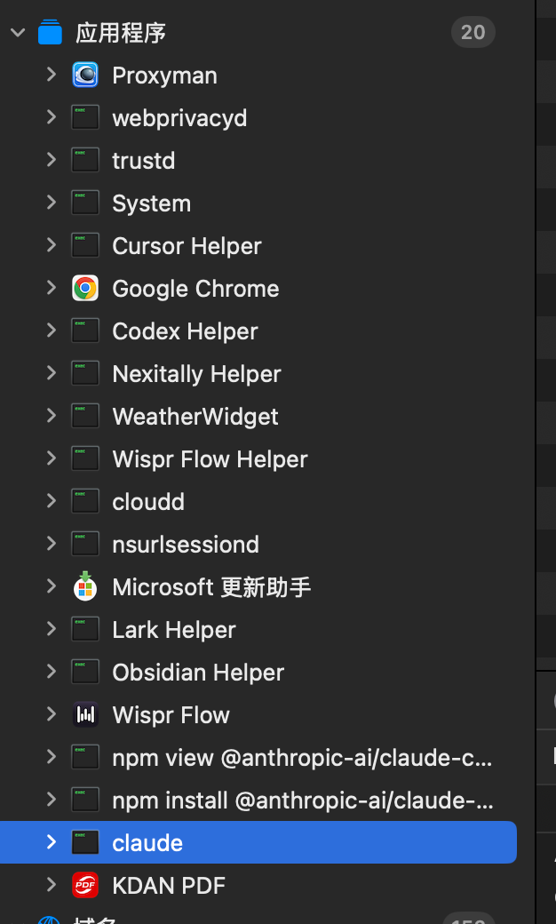Collapse the 应用程序 section

click(x=17, y=33)
